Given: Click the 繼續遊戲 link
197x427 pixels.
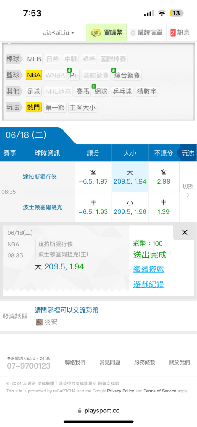Looking at the screenshot, I should [x=148, y=269].
